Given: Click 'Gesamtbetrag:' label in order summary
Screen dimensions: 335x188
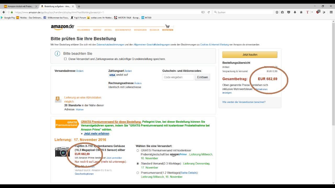Looking at the screenshot, I should pyautogui.click(x=235, y=79).
